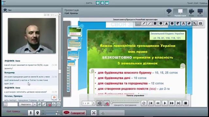Viewport: 209px width, 117px height.
Task: Select the triangle shape tool
Action: (167, 24)
